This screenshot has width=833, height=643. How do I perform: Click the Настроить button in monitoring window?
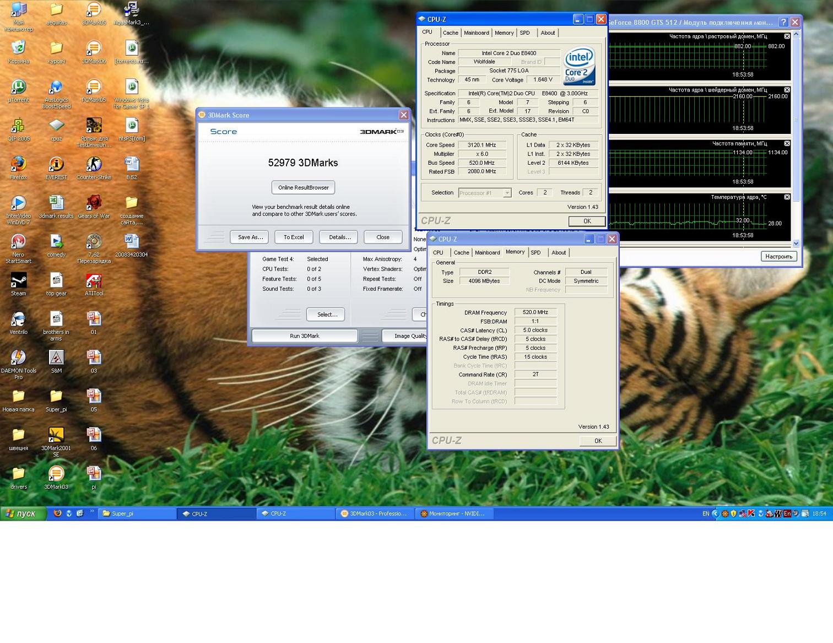778,256
